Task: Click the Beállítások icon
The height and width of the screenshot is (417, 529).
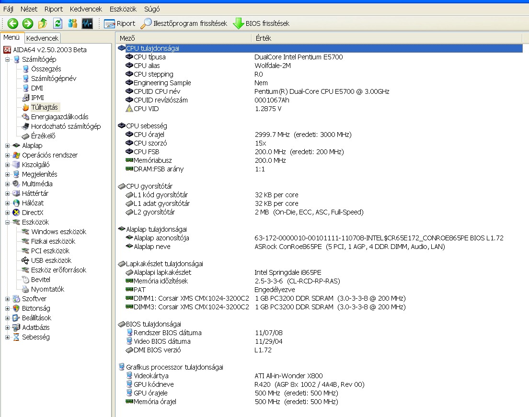Action: 16,318
